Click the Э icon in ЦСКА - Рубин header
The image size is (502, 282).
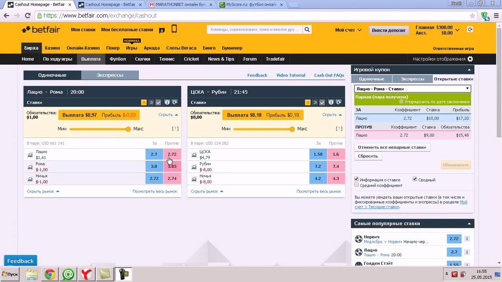click(315, 102)
